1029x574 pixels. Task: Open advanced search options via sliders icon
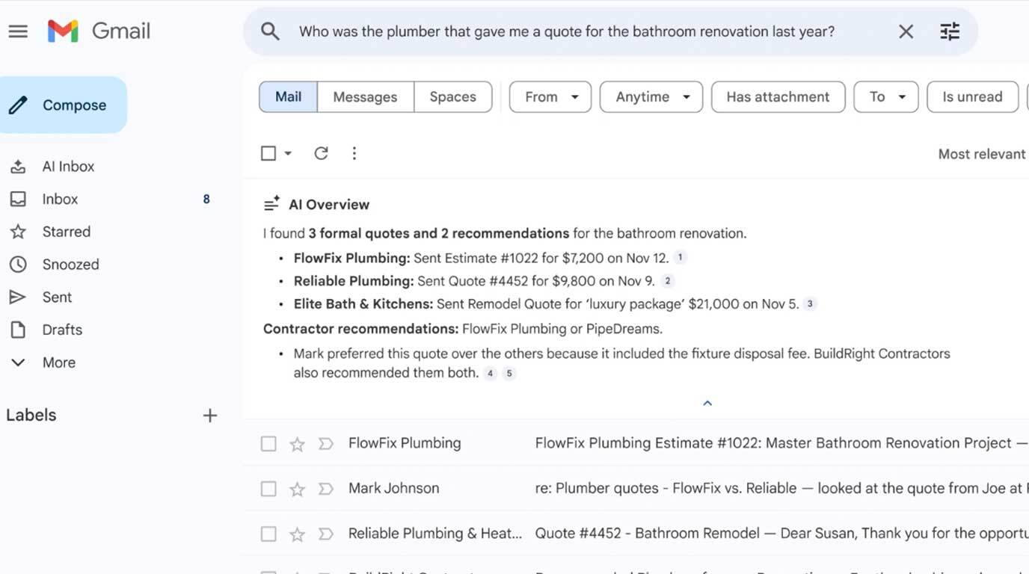949,31
